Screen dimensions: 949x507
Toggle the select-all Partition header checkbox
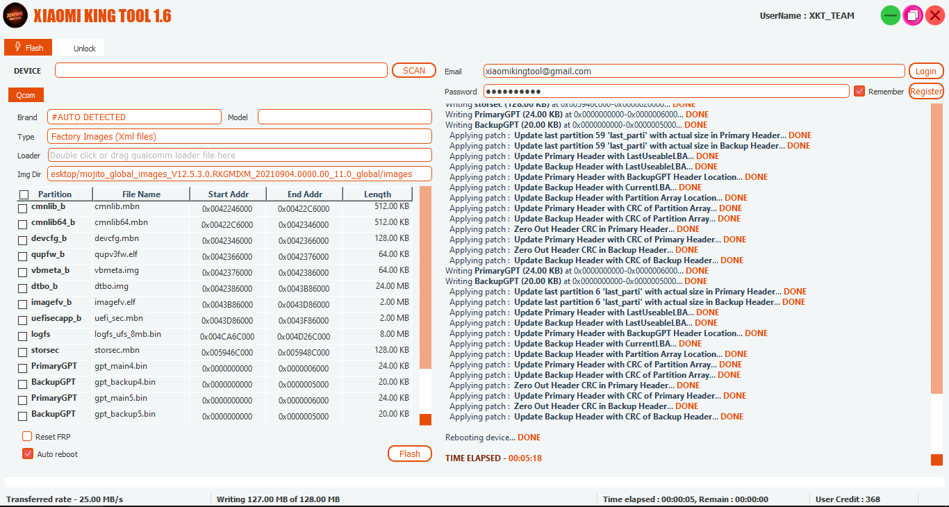tap(24, 194)
